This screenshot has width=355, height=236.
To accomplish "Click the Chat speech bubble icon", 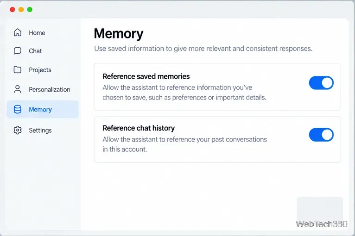I will [18, 51].
